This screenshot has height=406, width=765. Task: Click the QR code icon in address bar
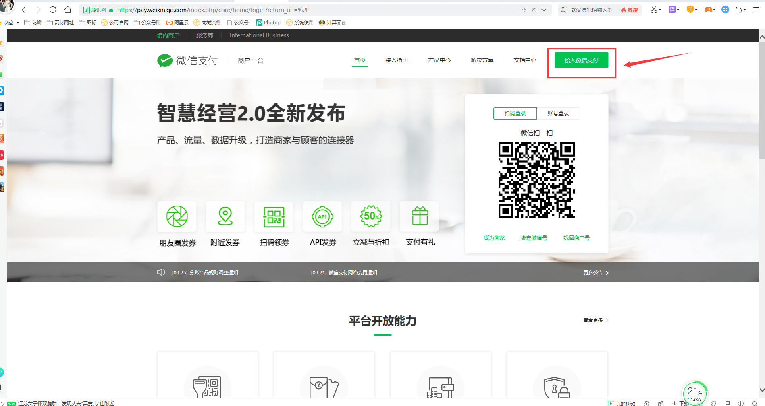(524, 10)
